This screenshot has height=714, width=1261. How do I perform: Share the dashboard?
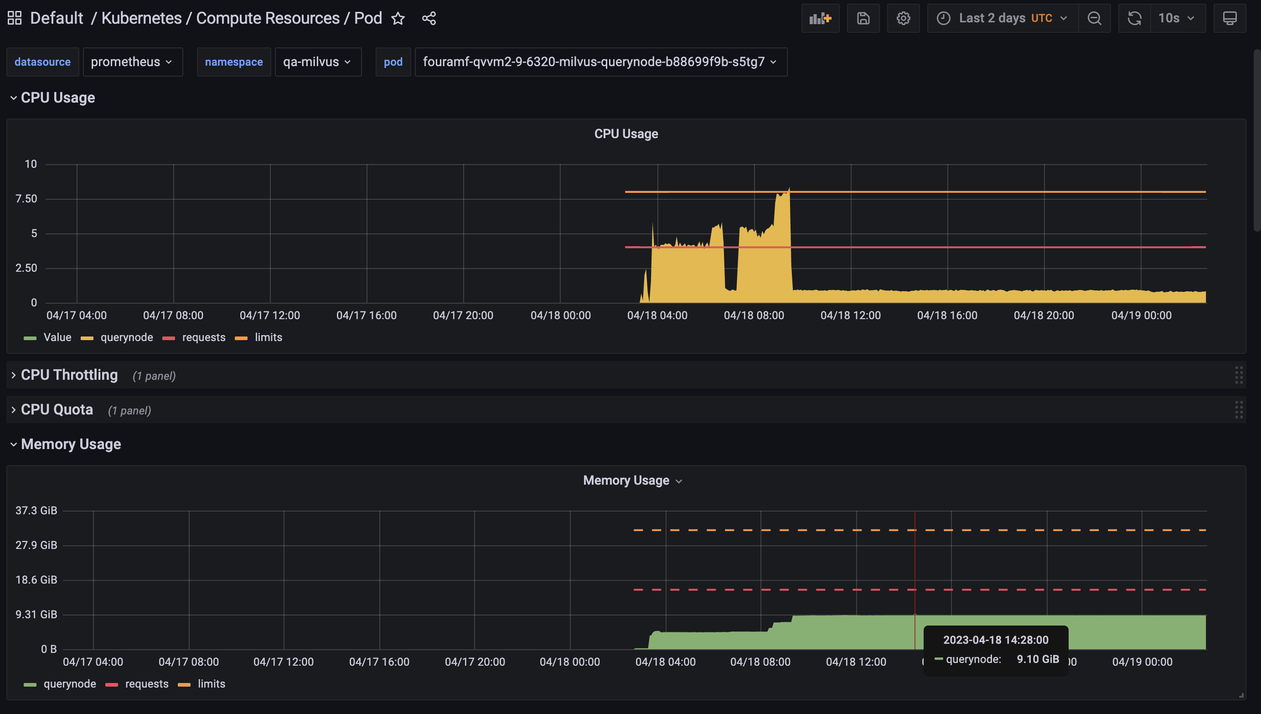429,18
